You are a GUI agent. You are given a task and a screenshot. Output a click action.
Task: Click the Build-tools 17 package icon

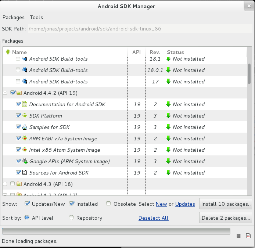(x=25, y=81)
